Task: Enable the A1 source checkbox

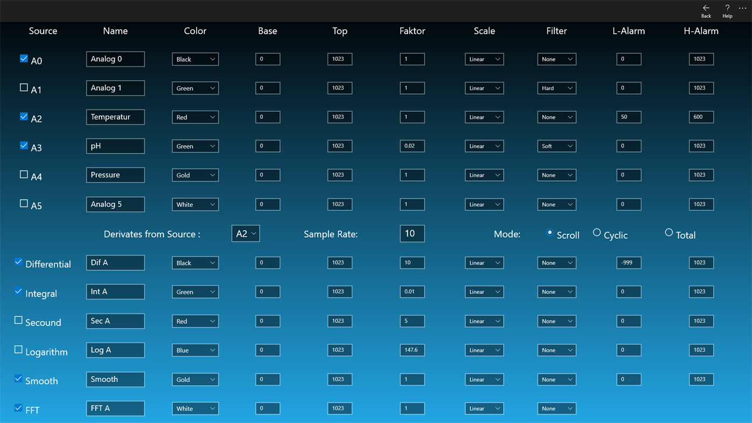Action: [24, 88]
